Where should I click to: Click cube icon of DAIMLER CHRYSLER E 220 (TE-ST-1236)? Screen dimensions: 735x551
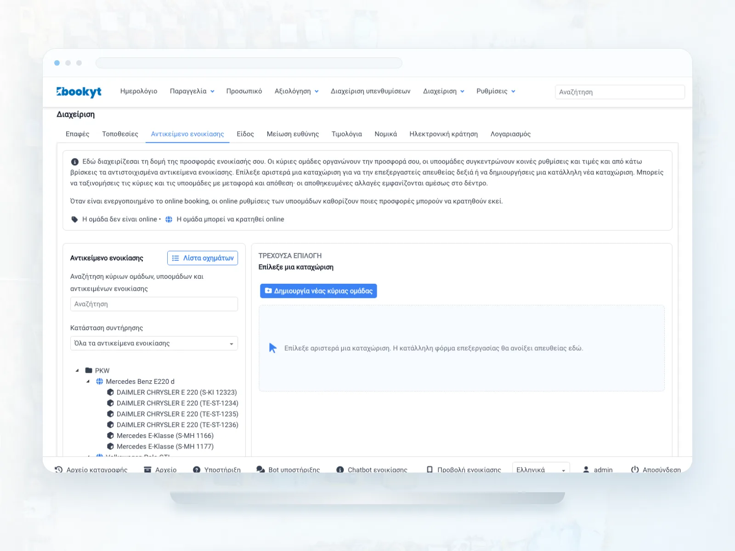coord(110,425)
